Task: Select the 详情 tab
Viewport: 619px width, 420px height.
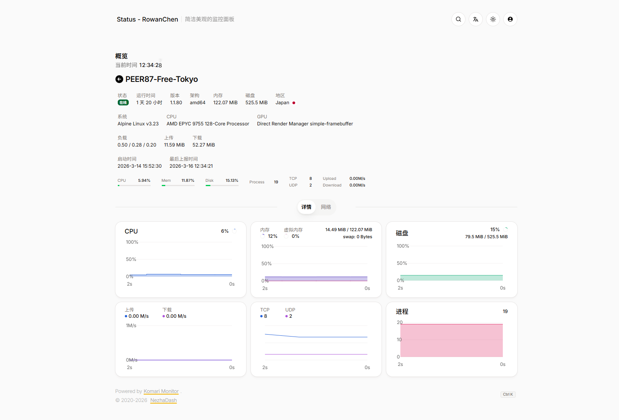Action: [306, 207]
